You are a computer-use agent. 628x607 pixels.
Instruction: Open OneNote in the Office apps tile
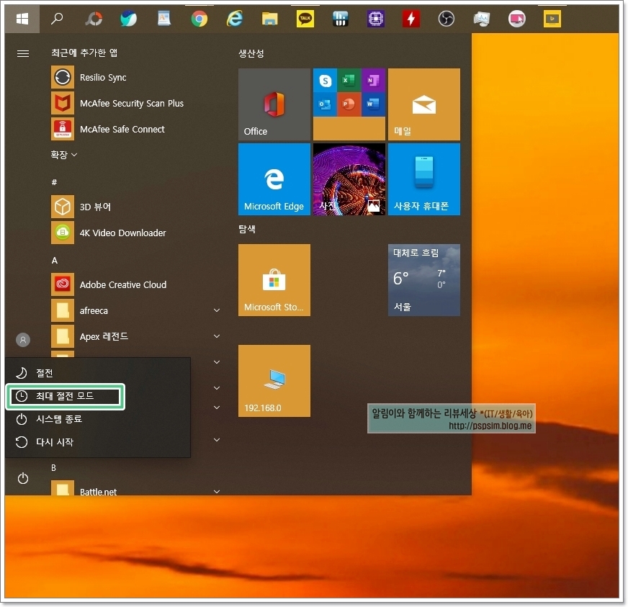(x=373, y=81)
